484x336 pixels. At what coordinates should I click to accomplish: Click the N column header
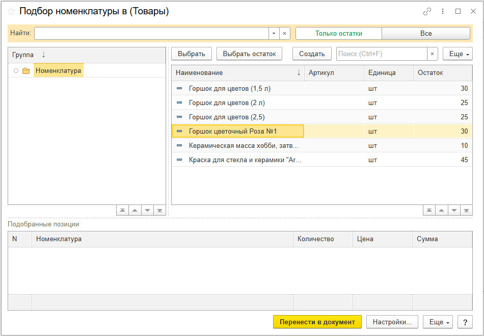(x=20, y=239)
